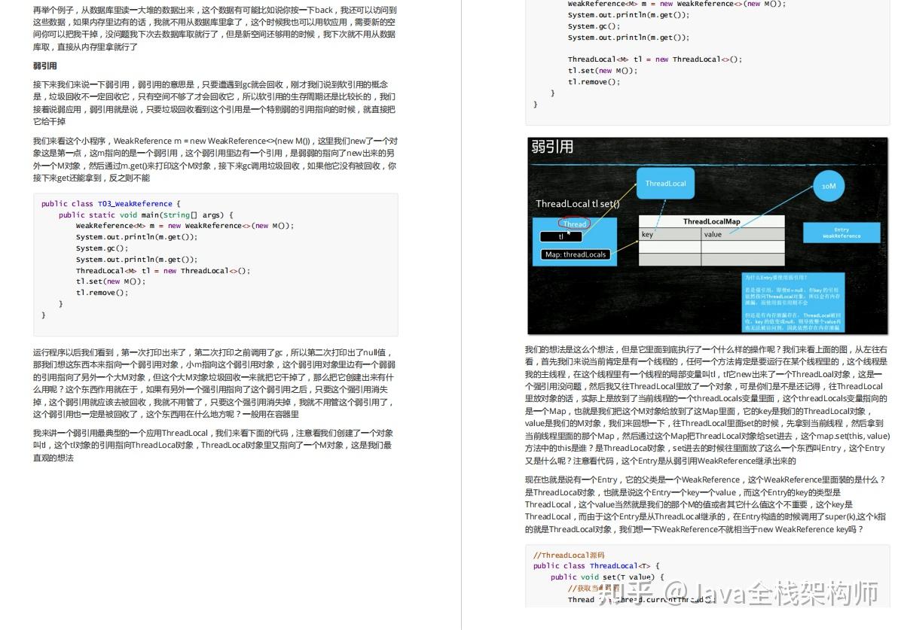Click code line public void set(T value)
The image size is (901, 630).
pos(607,577)
